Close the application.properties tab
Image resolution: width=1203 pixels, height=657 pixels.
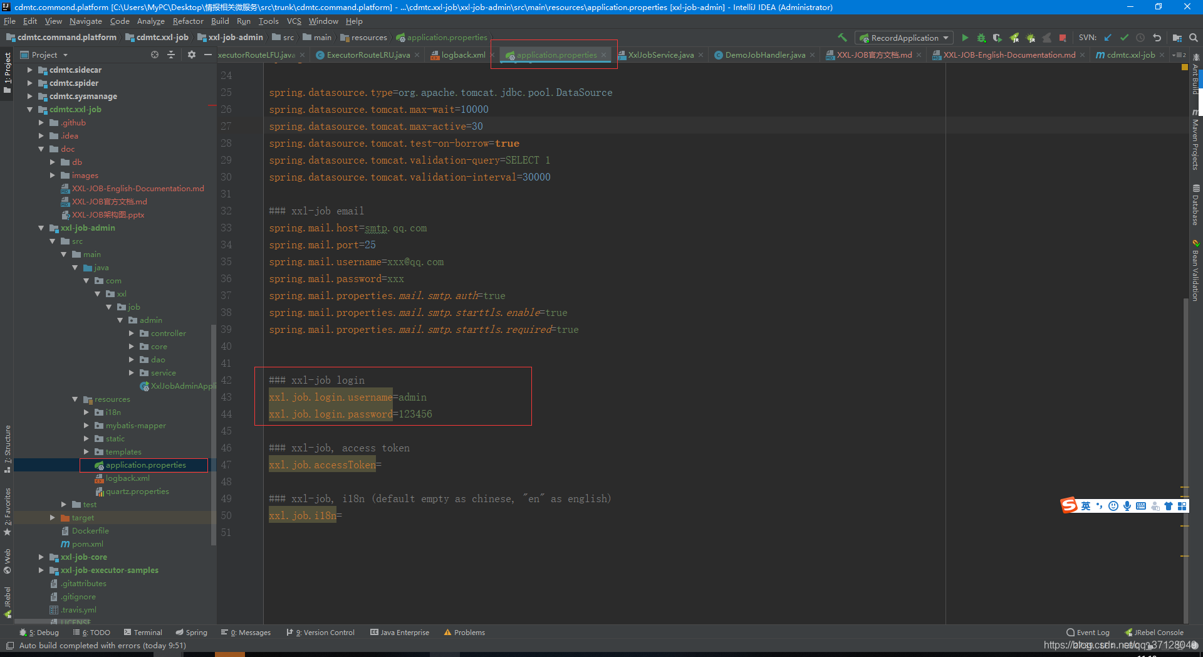[604, 55]
